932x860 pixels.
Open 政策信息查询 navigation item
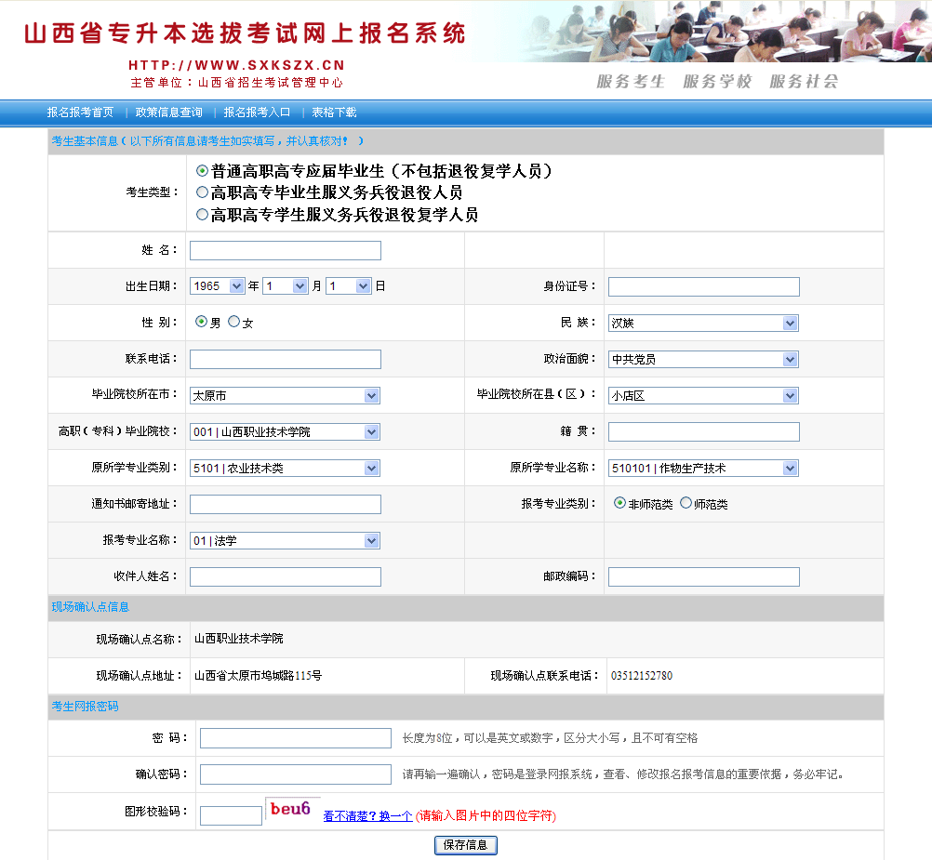click(x=168, y=112)
